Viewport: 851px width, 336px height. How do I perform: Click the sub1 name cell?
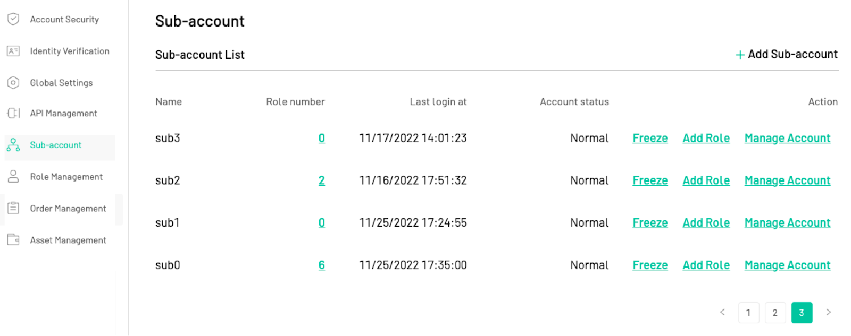tap(168, 223)
